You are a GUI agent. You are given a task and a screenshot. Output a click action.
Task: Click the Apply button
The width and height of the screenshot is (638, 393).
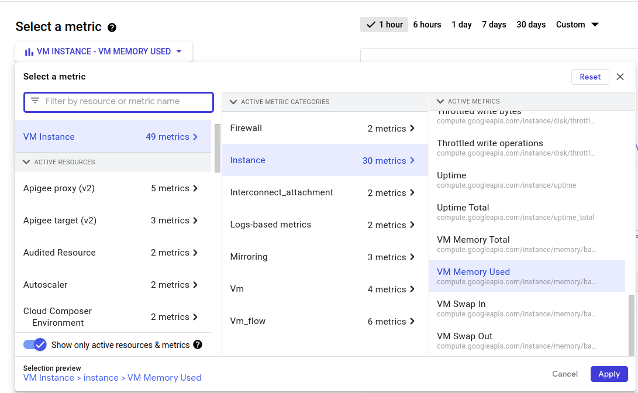[x=609, y=374]
